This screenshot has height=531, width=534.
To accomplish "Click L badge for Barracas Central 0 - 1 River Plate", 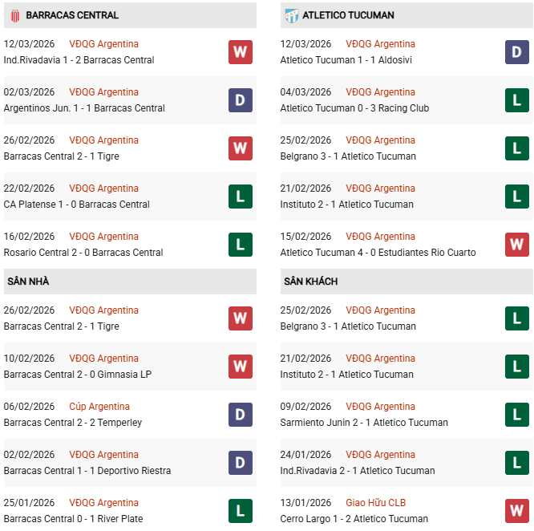I will (x=240, y=511).
